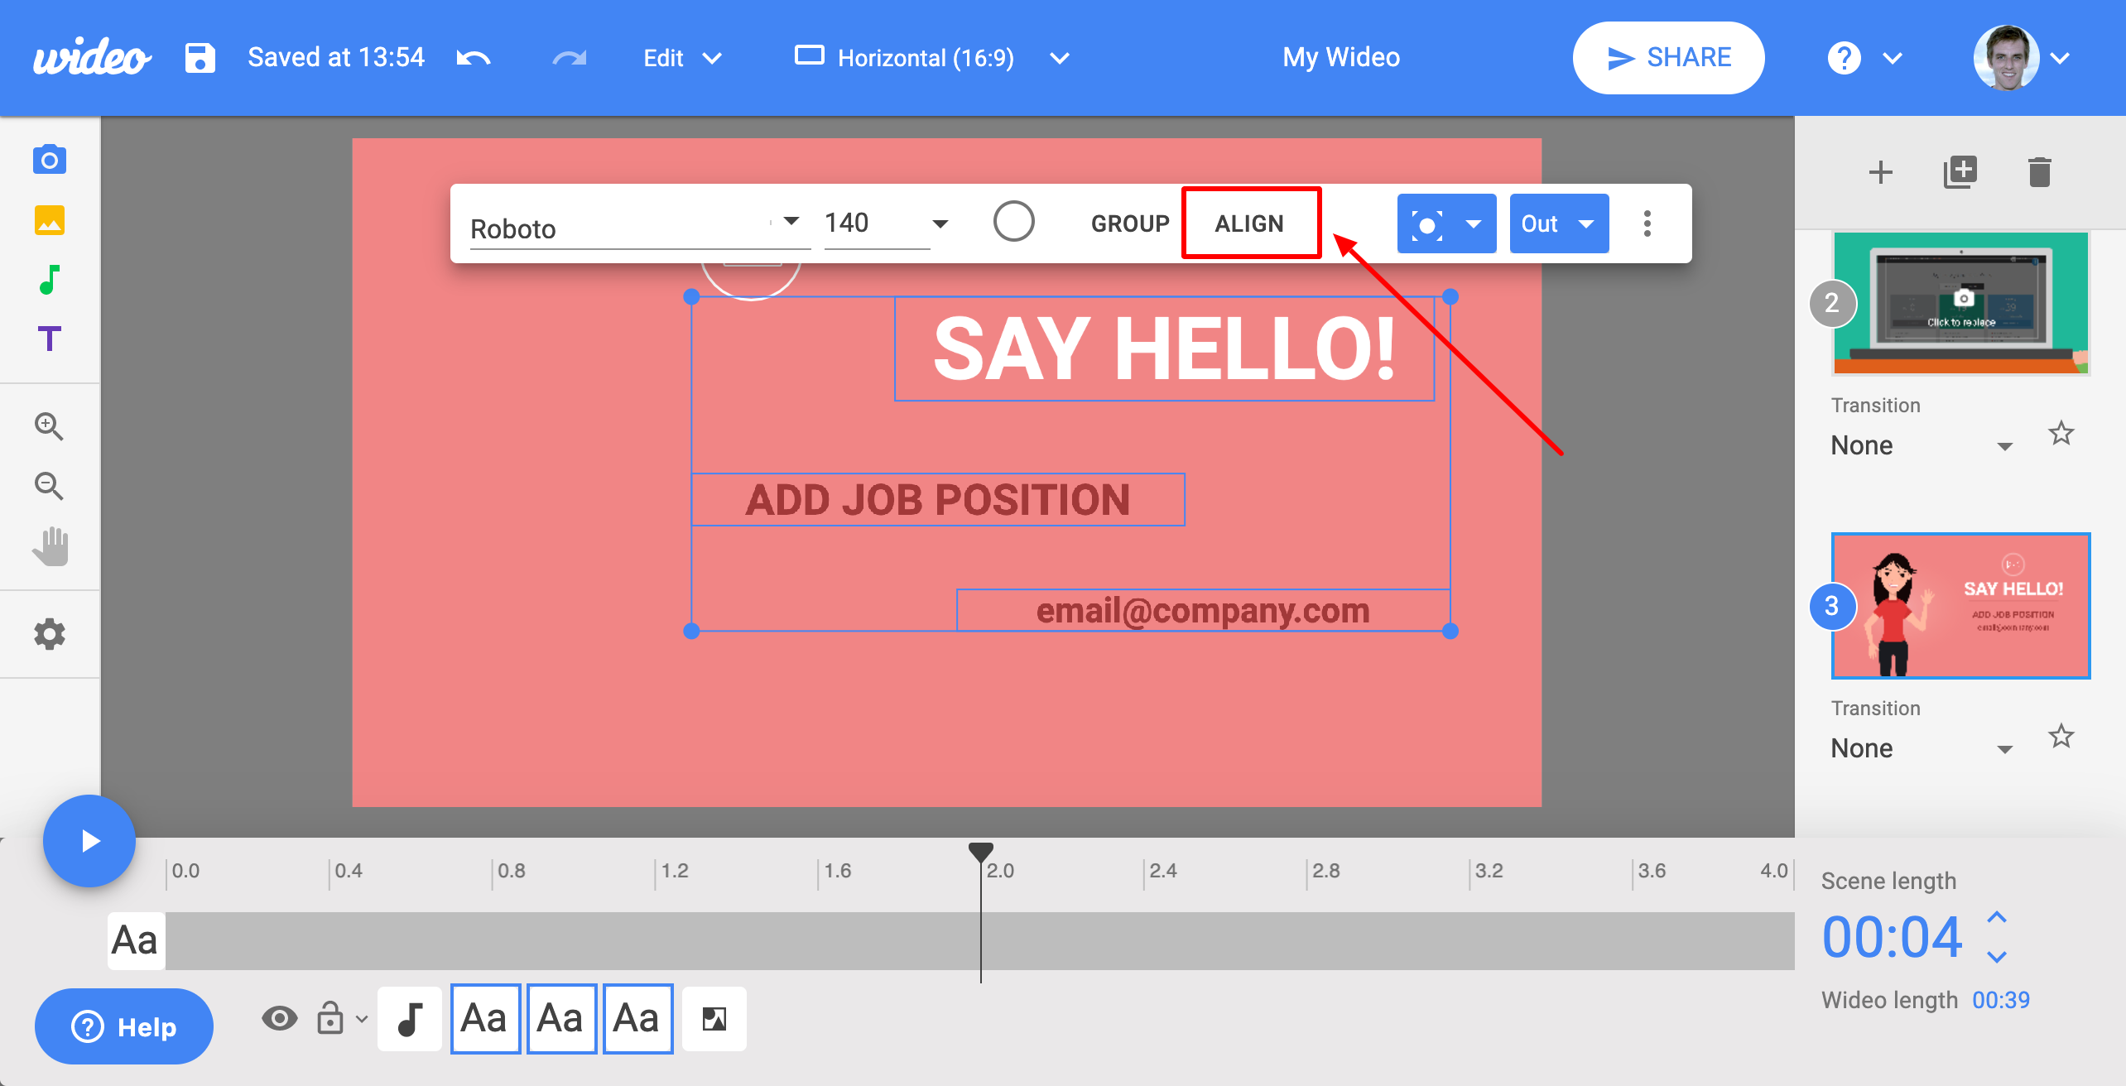Click the ALIGN button

coord(1250,223)
